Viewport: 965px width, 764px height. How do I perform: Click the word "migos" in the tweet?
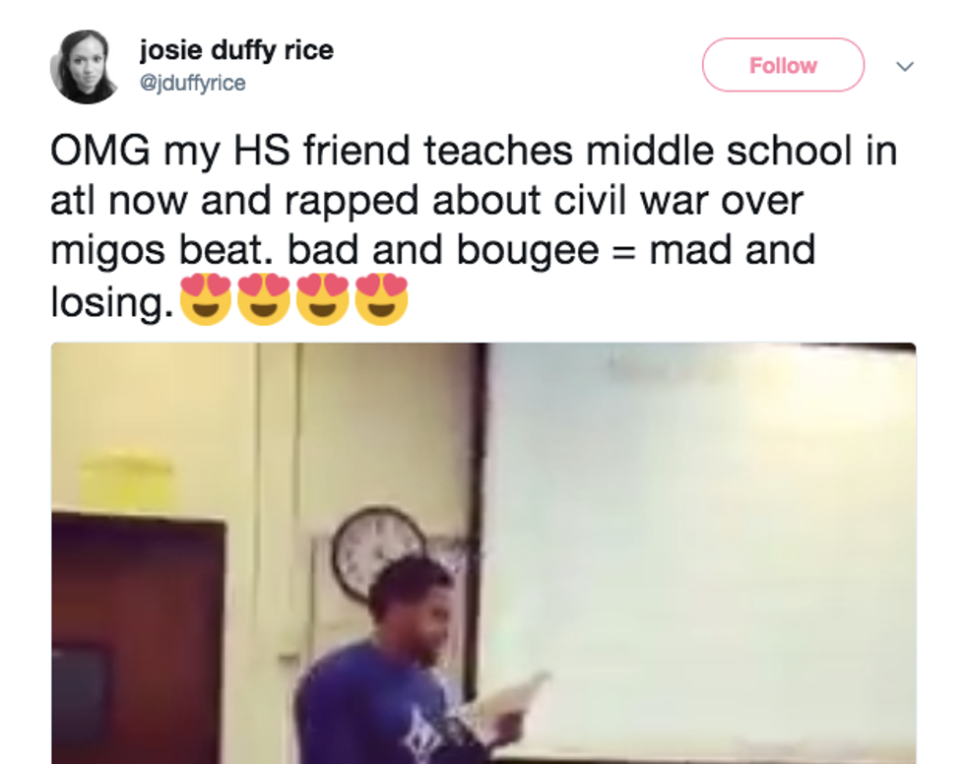[109, 252]
